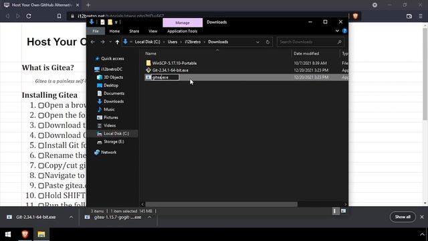Tick the 'Copy/cut' step checkbox
The height and width of the screenshot is (241, 428).
pyautogui.click(x=41, y=166)
